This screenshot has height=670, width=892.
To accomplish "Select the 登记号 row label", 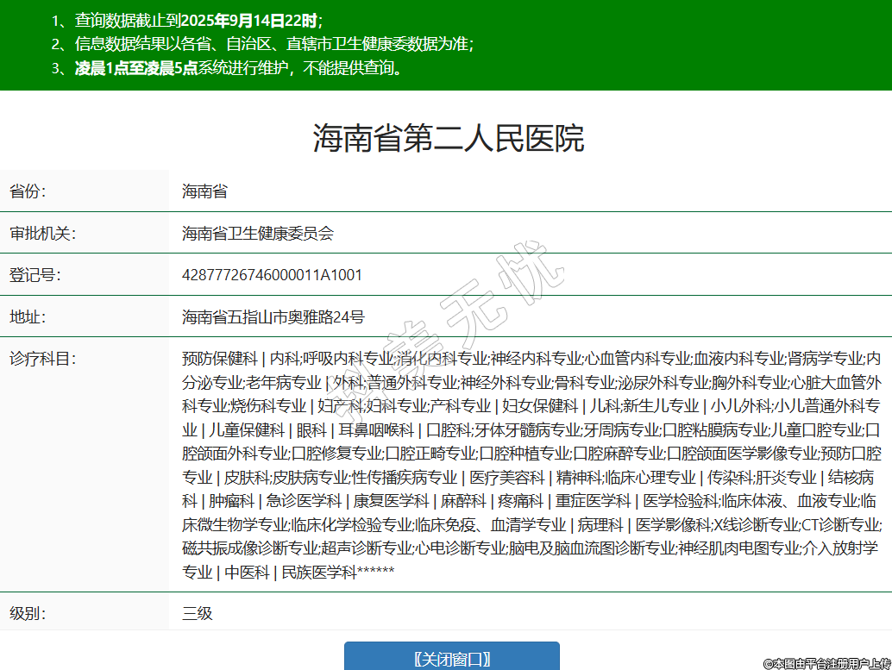I will coord(35,275).
